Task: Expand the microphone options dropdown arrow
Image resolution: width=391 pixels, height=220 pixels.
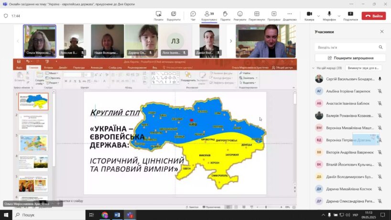Action: coord(339,14)
